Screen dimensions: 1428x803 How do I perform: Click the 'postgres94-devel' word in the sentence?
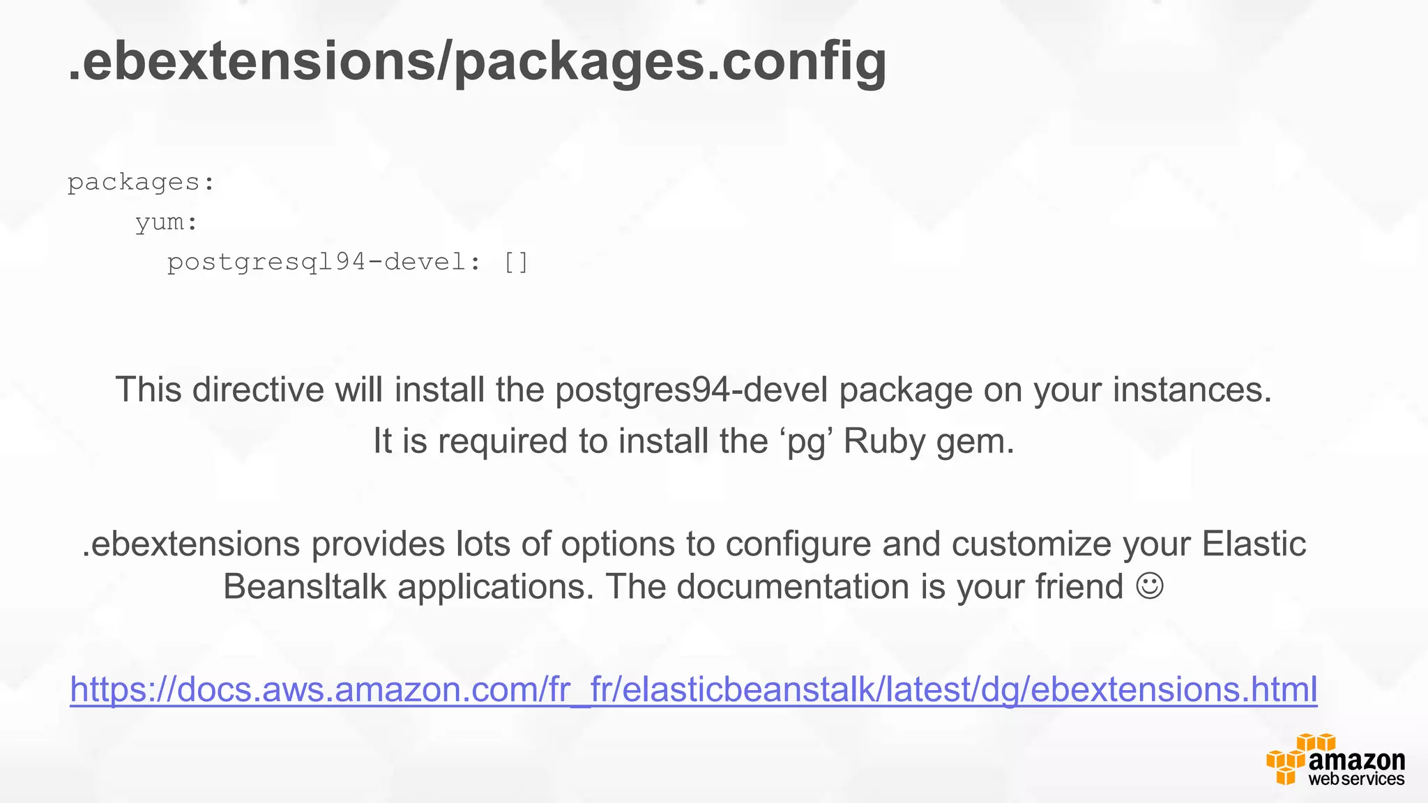tap(691, 389)
